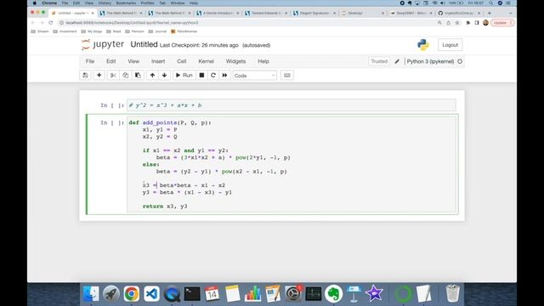Click the browser address bar
The height and width of the screenshot is (306, 544).
[x=246, y=23]
